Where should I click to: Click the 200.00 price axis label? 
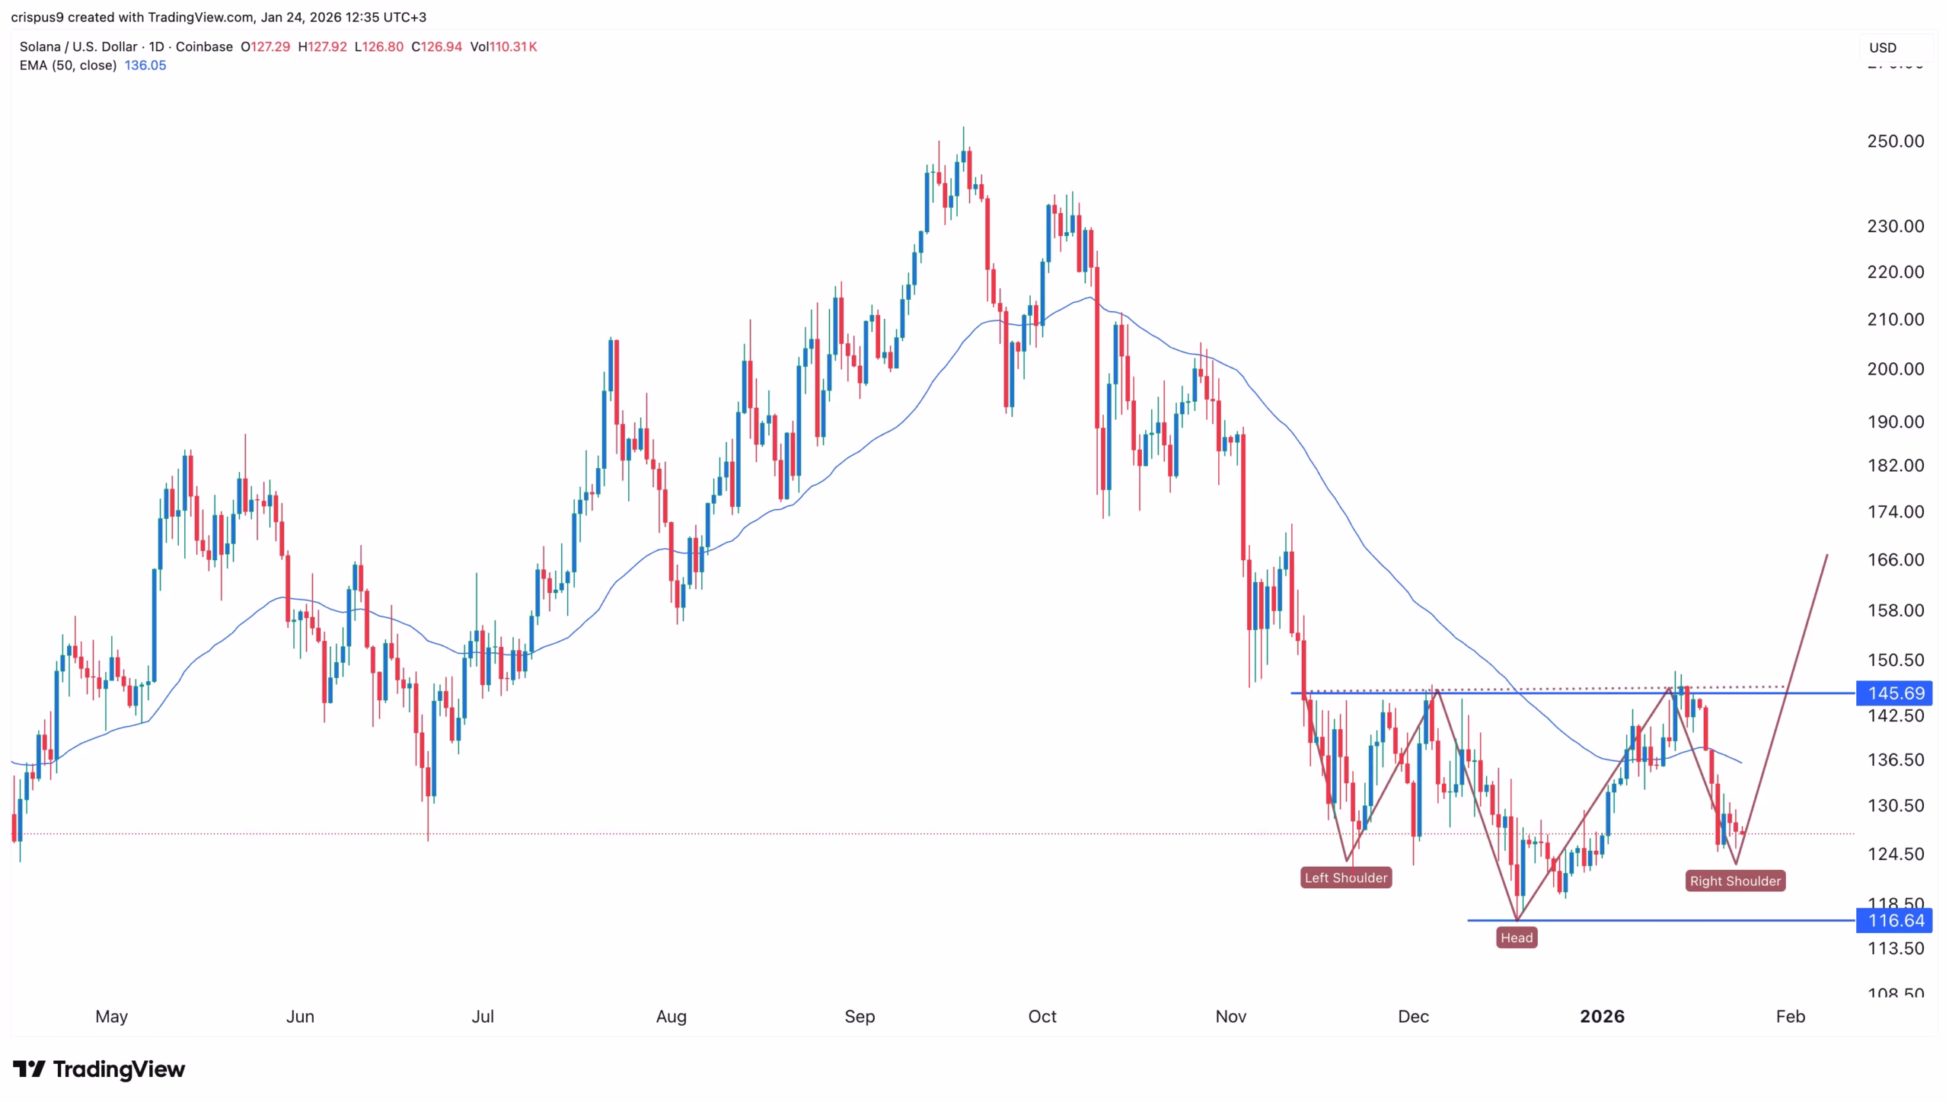(x=1895, y=368)
